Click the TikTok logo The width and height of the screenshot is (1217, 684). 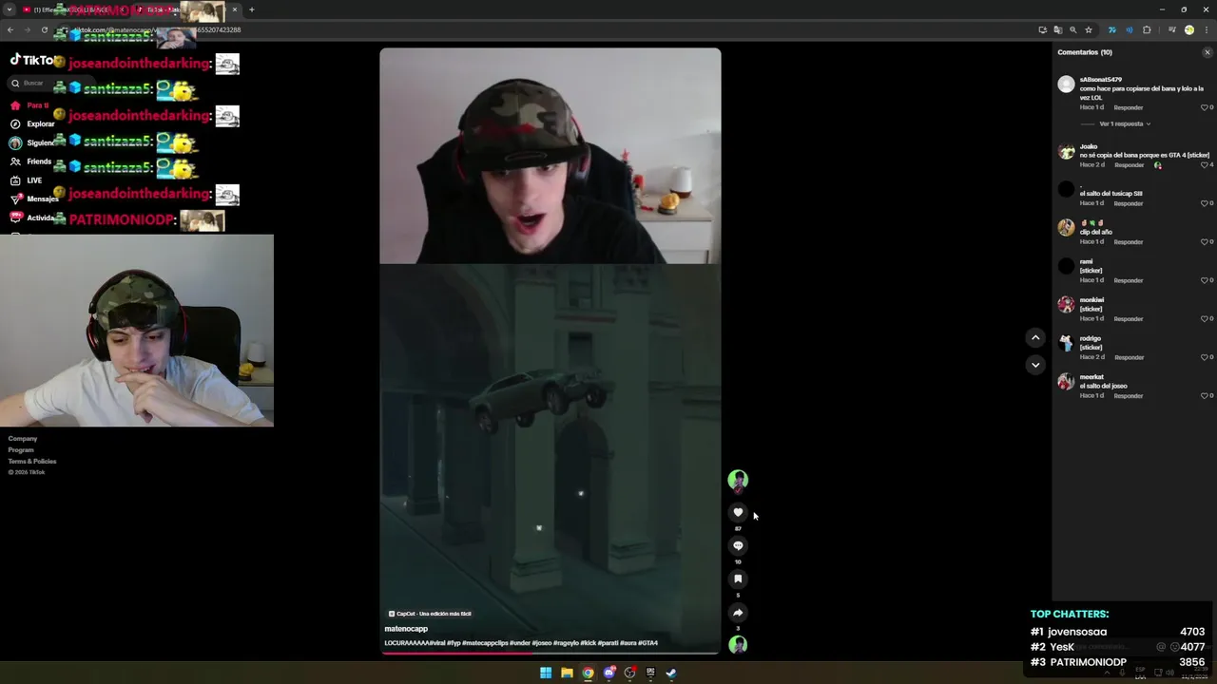click(31, 60)
